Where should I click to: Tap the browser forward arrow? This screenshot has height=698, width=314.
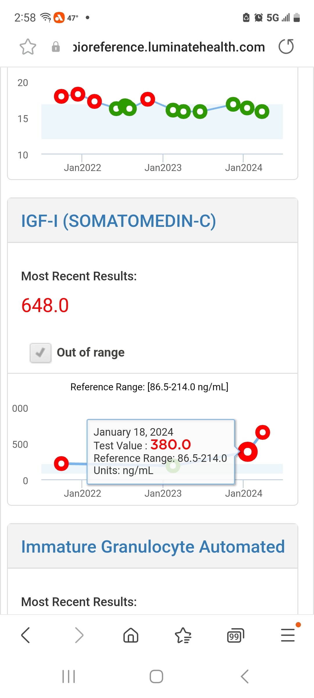(x=79, y=635)
